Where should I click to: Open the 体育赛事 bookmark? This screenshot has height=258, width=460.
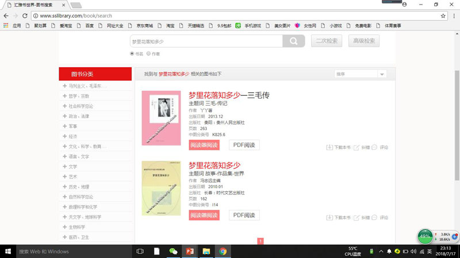(389, 26)
